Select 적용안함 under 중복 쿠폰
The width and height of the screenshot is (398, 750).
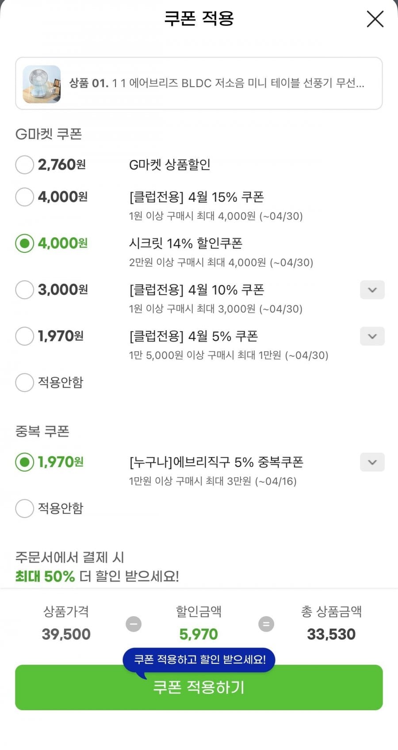pos(25,509)
